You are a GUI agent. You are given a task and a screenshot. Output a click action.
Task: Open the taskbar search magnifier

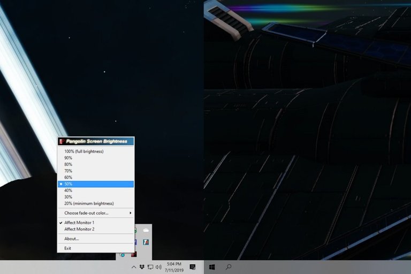coord(229,267)
